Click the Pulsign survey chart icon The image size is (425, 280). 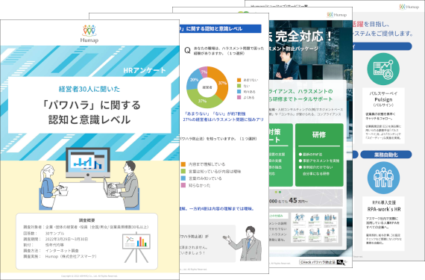click(383, 69)
